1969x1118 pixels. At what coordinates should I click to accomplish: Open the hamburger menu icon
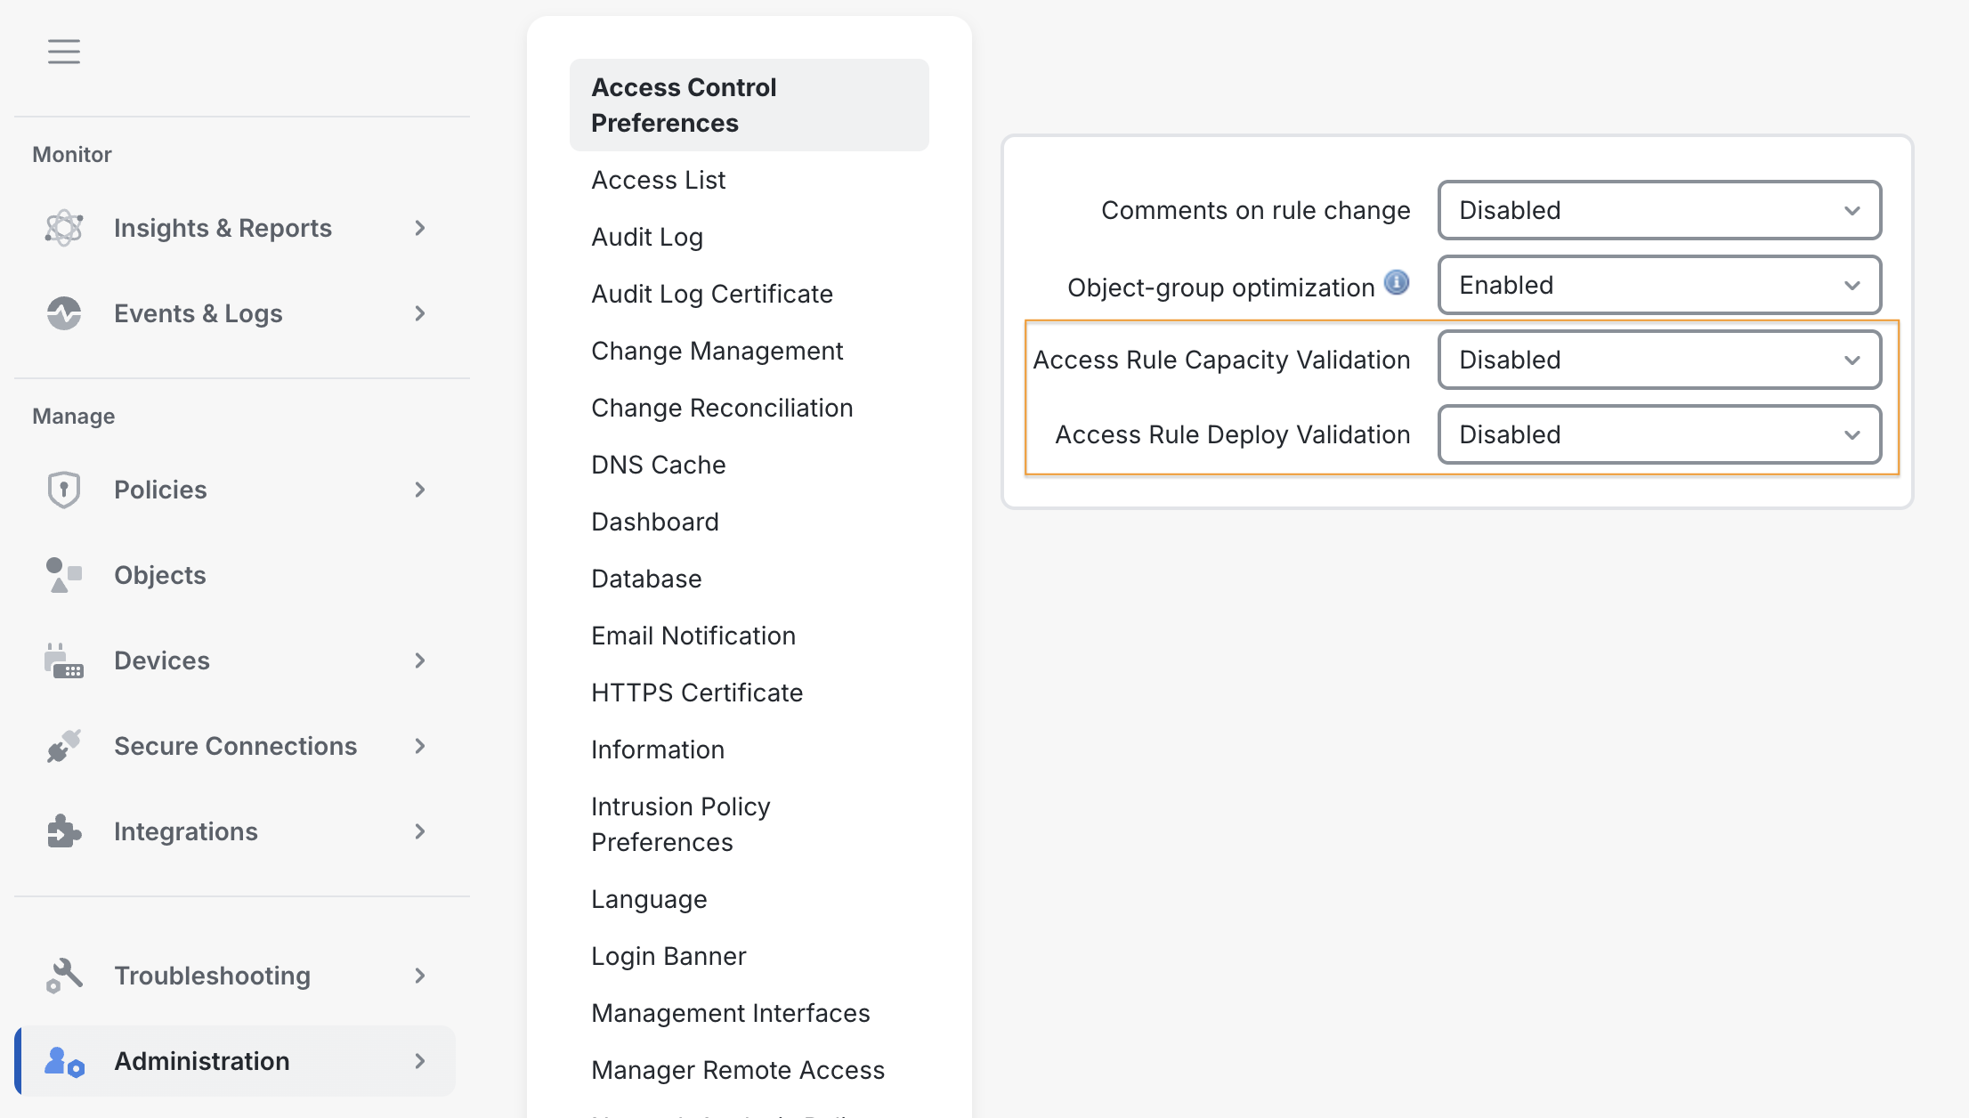(x=64, y=52)
